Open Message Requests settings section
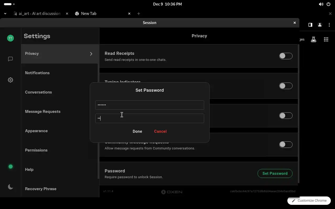Screen dimensions: 335x209 tap(59, 112)
